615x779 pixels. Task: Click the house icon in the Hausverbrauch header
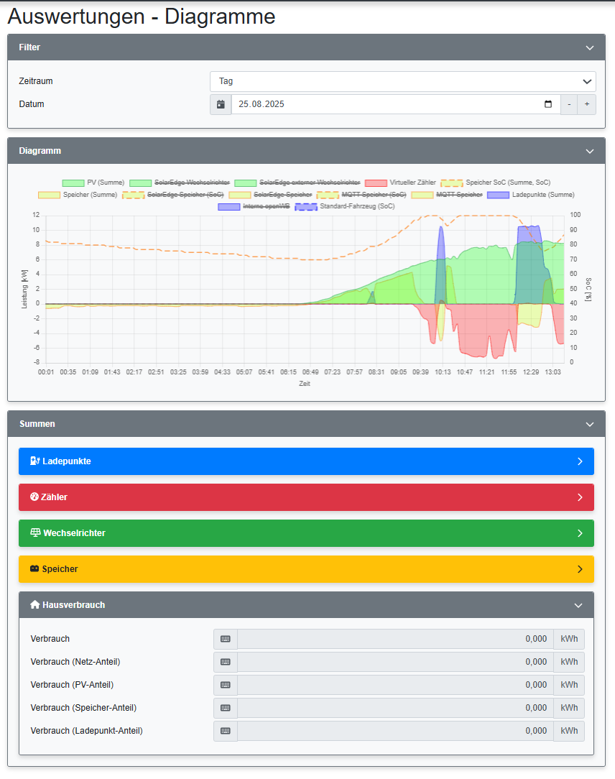pyautogui.click(x=34, y=605)
